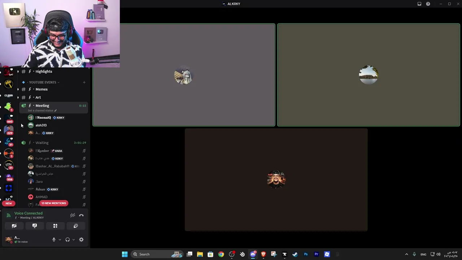462x260 pixels.
Task: Jump to 13 NEW MENTIONS
Action: 53,203
